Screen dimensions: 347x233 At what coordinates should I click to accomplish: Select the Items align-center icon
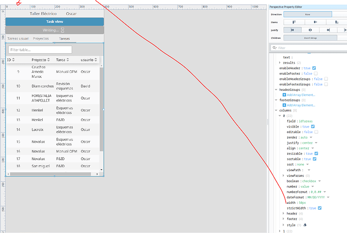315,22
